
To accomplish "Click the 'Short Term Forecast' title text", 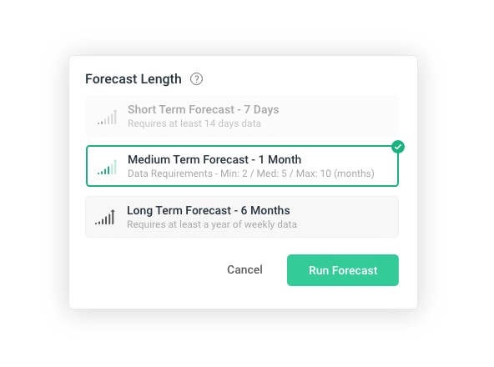I will pos(181,109).
